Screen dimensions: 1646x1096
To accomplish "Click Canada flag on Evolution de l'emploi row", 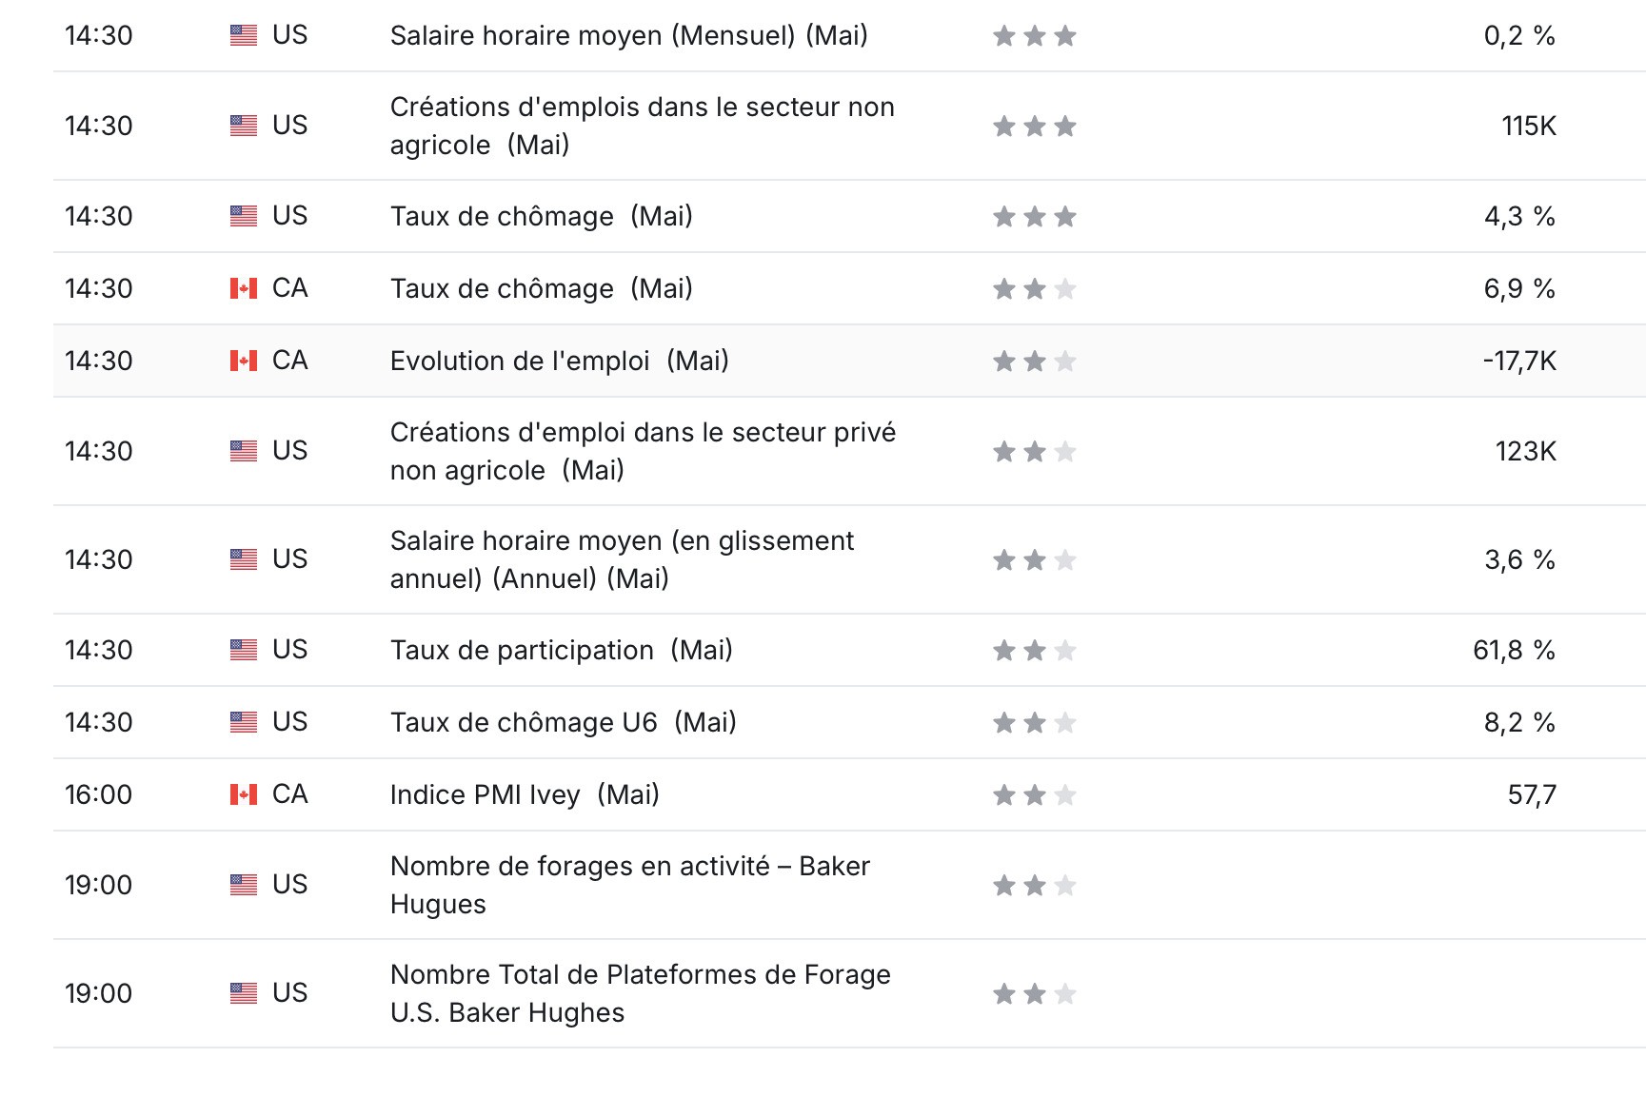I will point(244,361).
